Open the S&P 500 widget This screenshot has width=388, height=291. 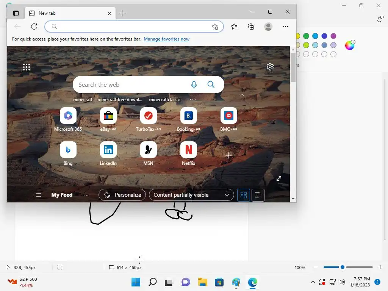click(x=22, y=282)
